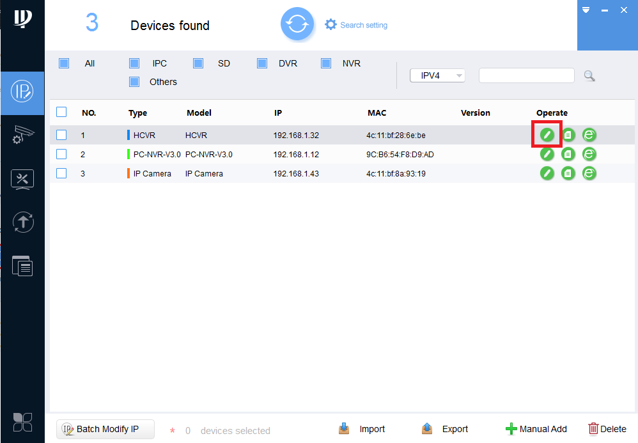Click the Search setting gear icon
The height and width of the screenshot is (443, 638).
[x=331, y=24]
